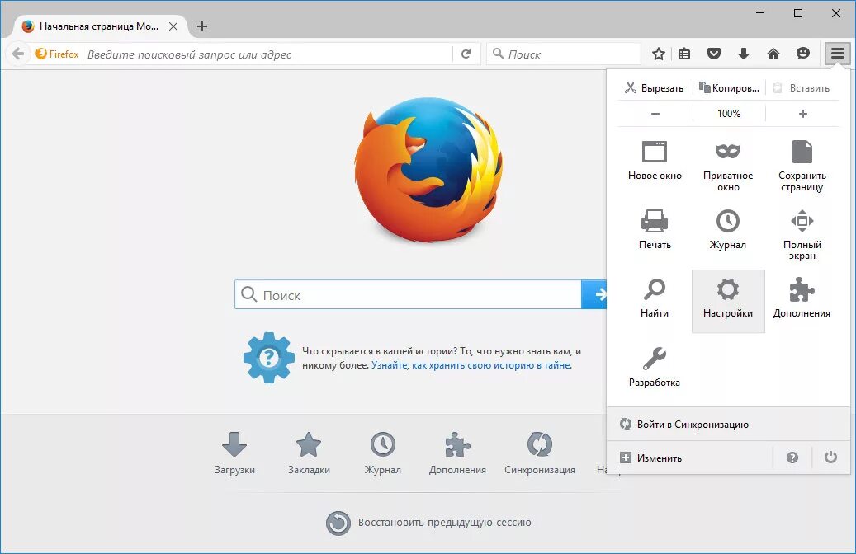Choose Save page (Сохранить страницу) icon
Viewport: 856px width, 554px height.
click(802, 151)
